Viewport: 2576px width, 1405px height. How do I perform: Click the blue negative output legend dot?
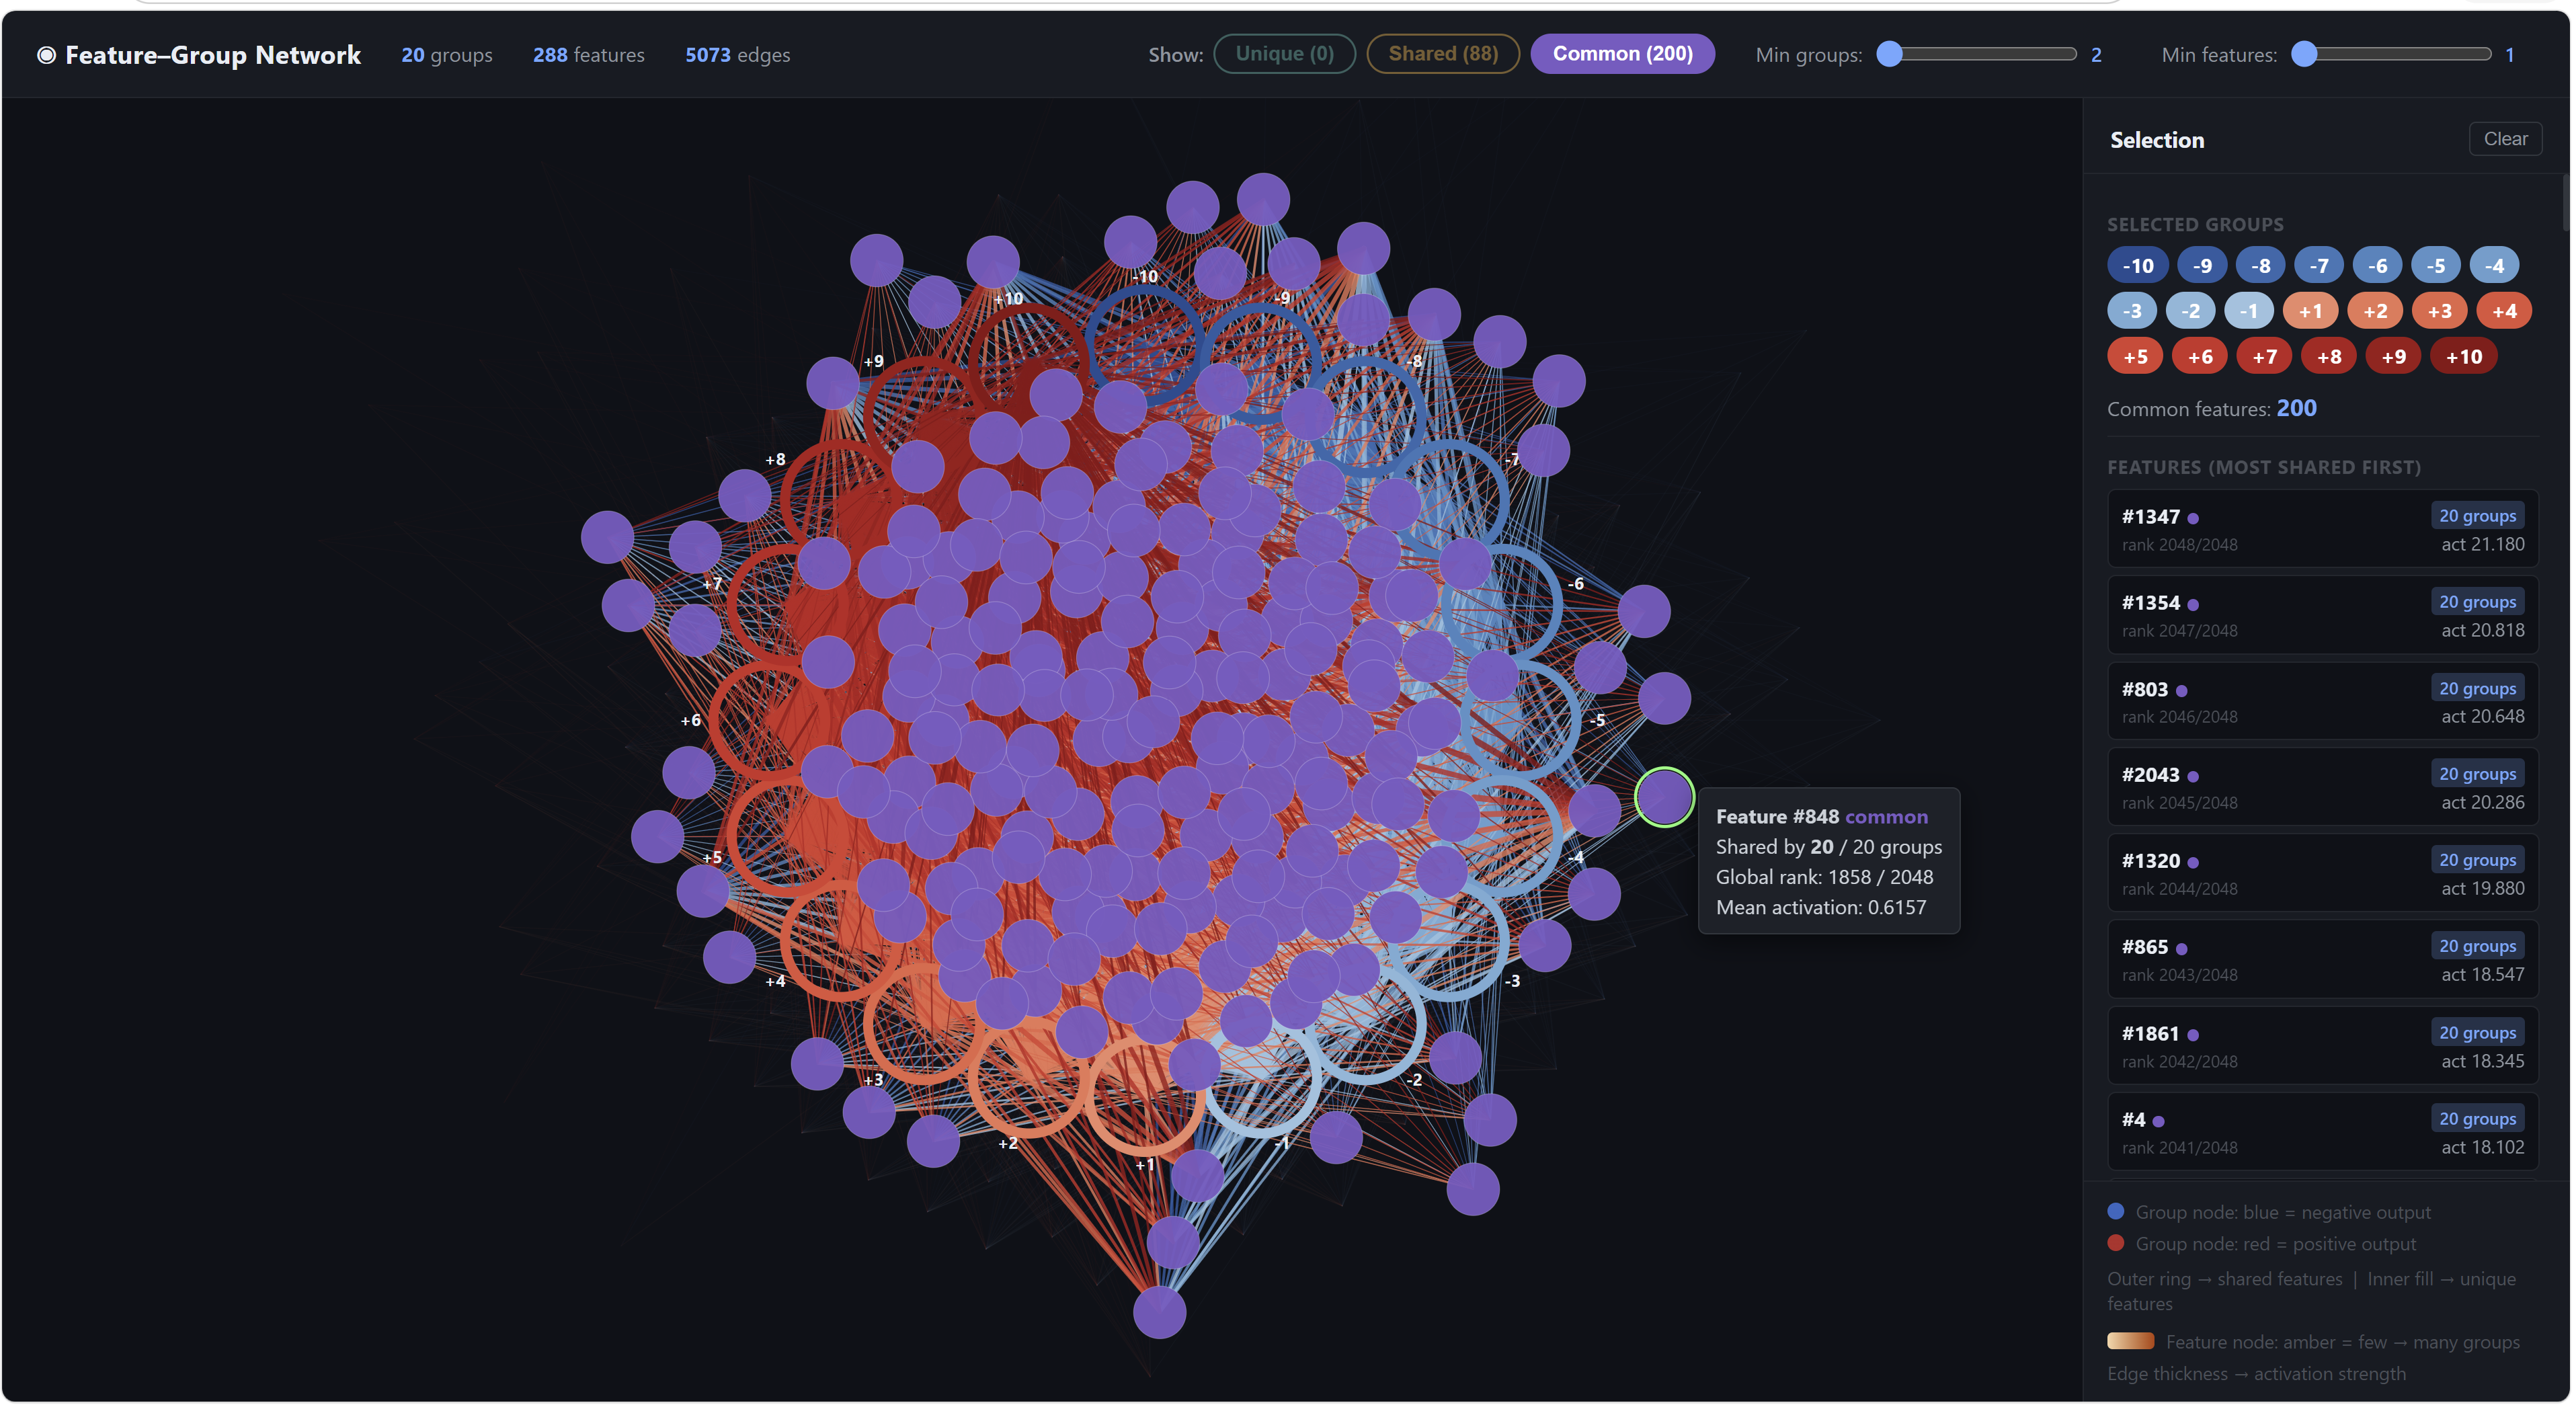2116,1211
